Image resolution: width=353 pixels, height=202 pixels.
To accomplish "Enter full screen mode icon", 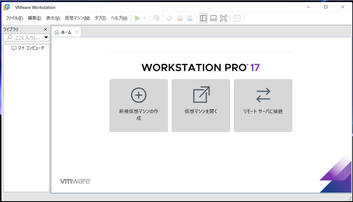I will [223, 18].
